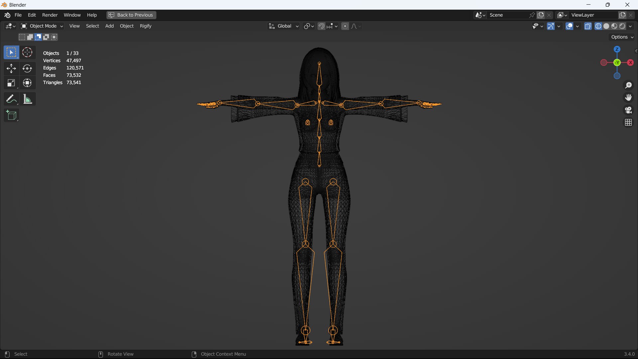Open the pivot point dropdown
Viewport: 638px width, 359px height.
[x=309, y=26]
